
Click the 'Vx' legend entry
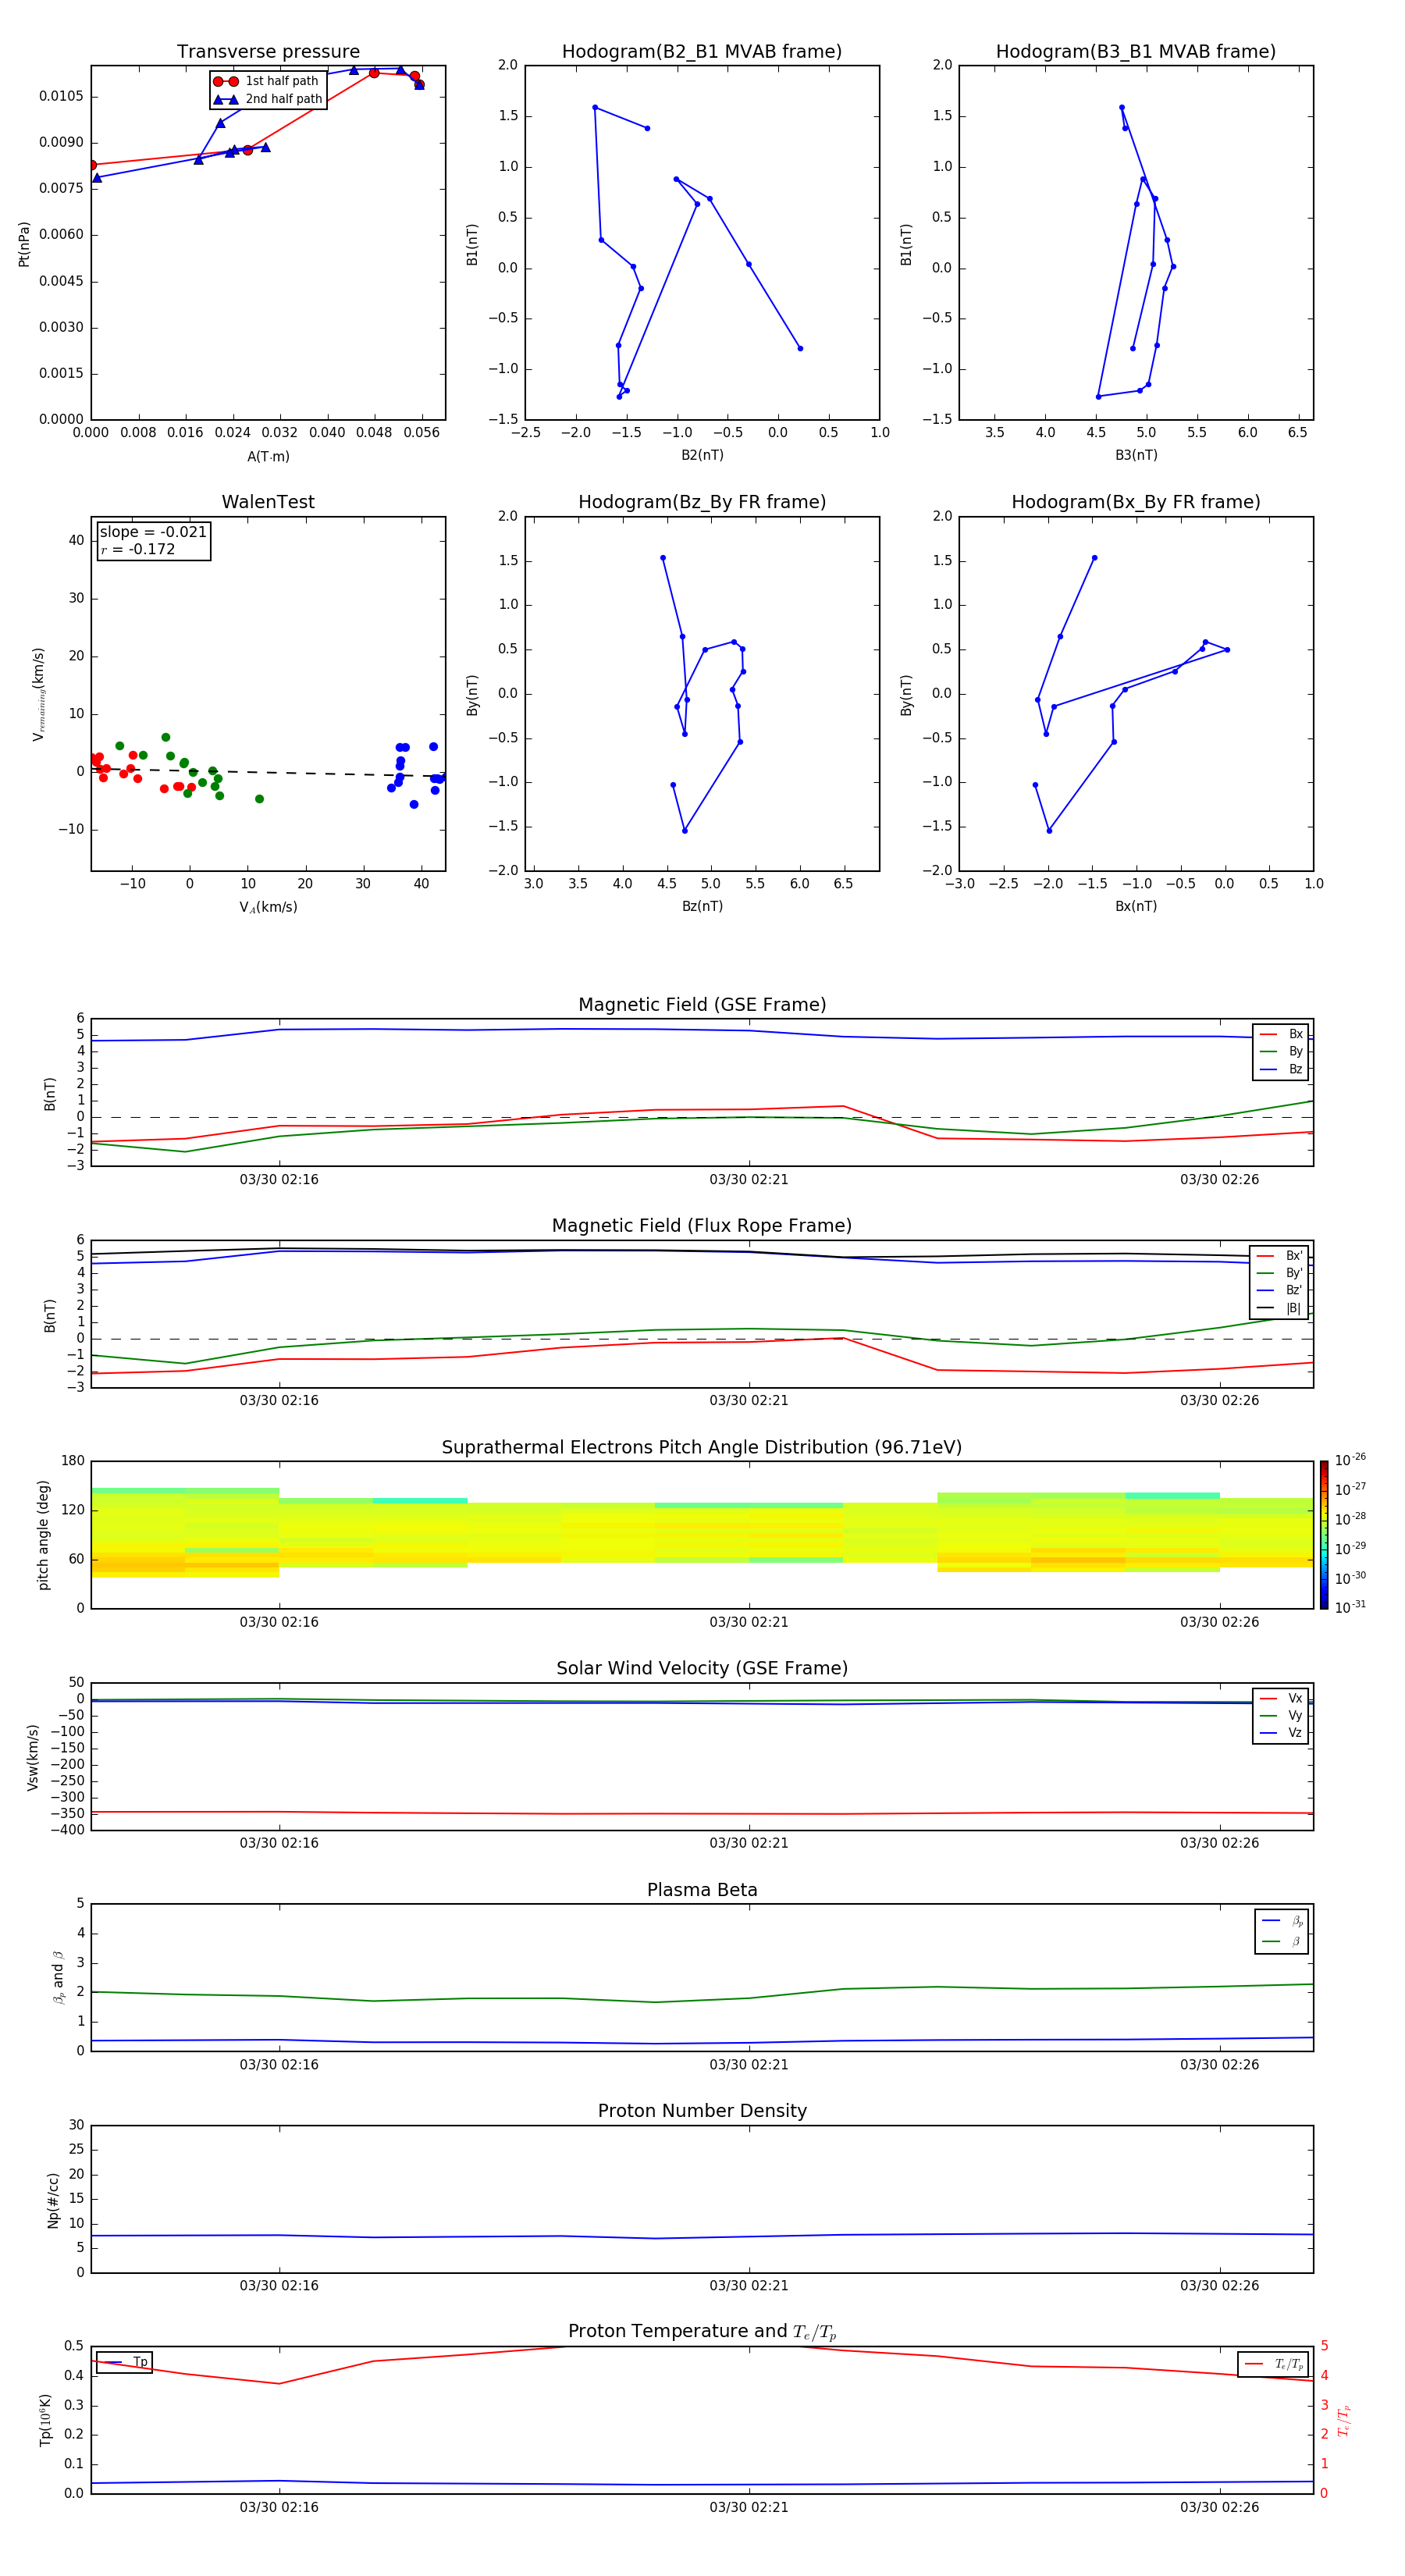tap(1282, 1698)
